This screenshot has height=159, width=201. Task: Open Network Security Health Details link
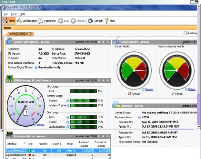coord(192,90)
